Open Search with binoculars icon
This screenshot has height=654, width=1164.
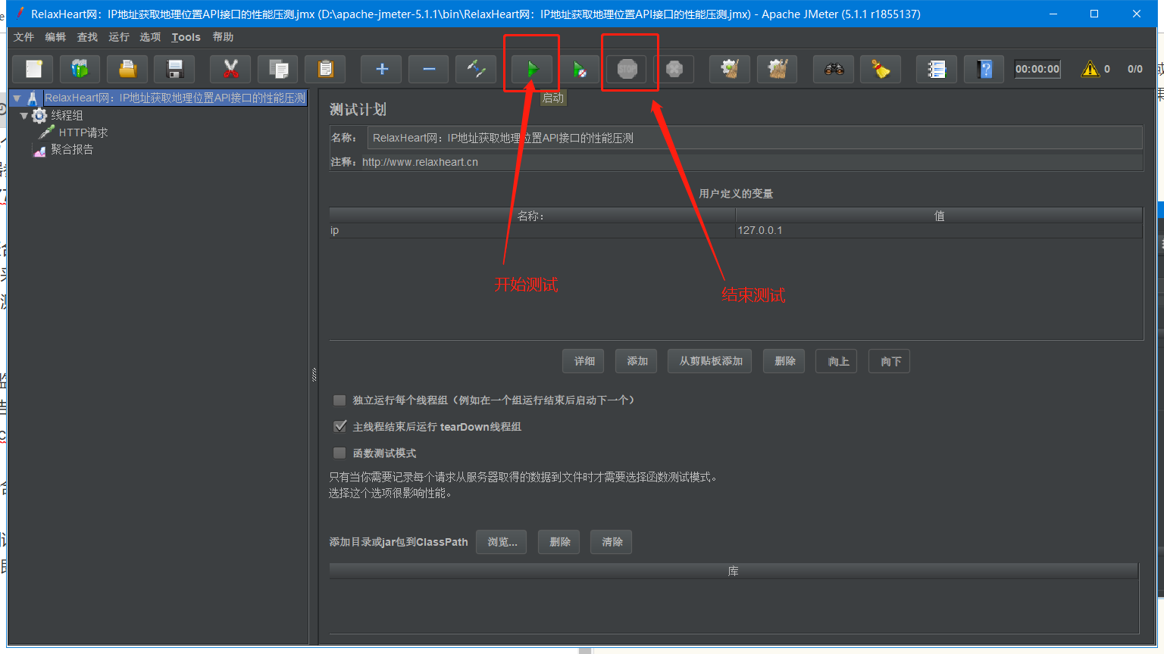pos(834,69)
